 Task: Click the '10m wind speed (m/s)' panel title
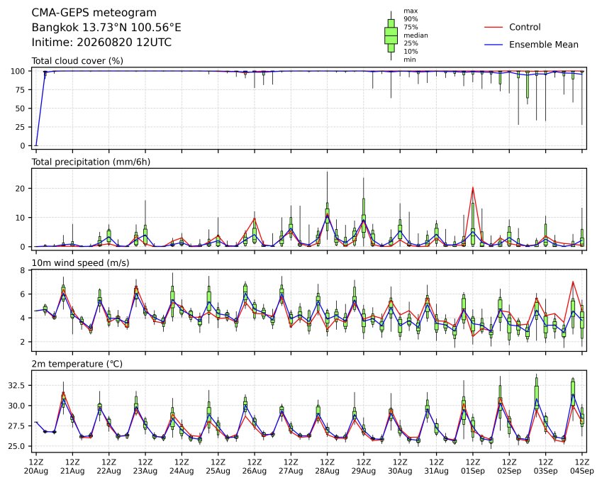(80, 263)
